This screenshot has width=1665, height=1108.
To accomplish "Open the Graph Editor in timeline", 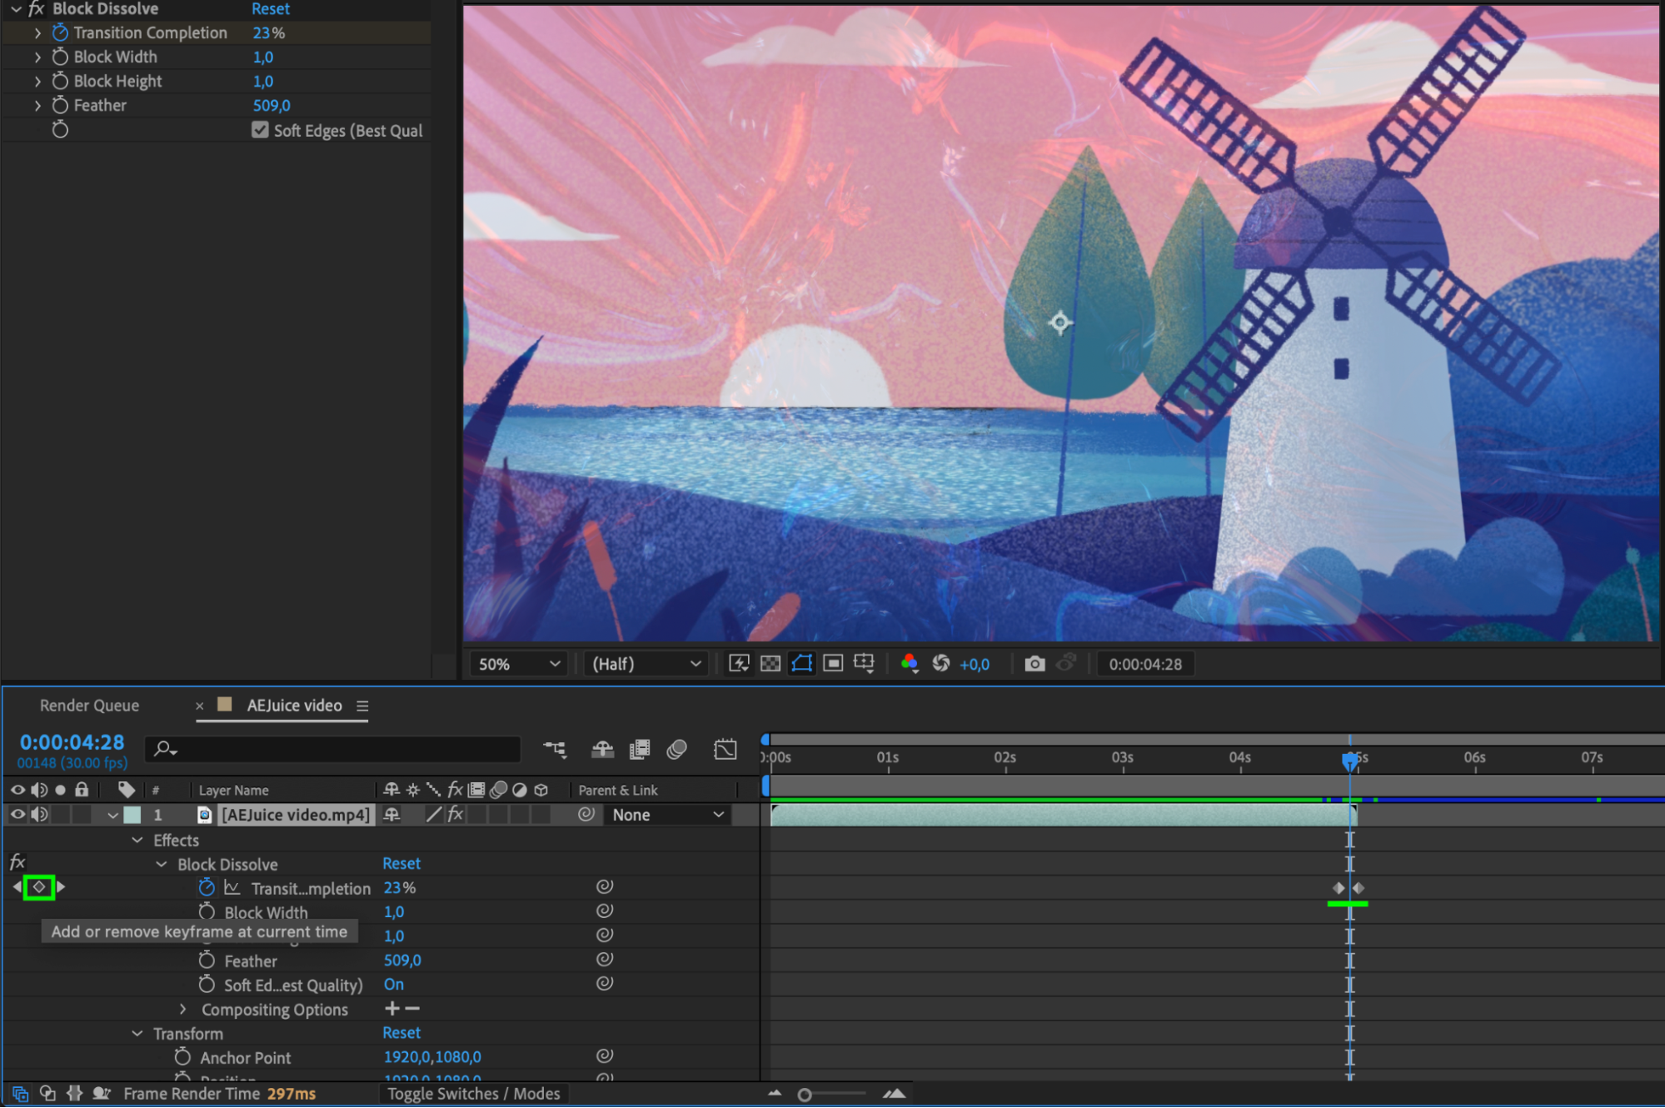I will pos(725,749).
